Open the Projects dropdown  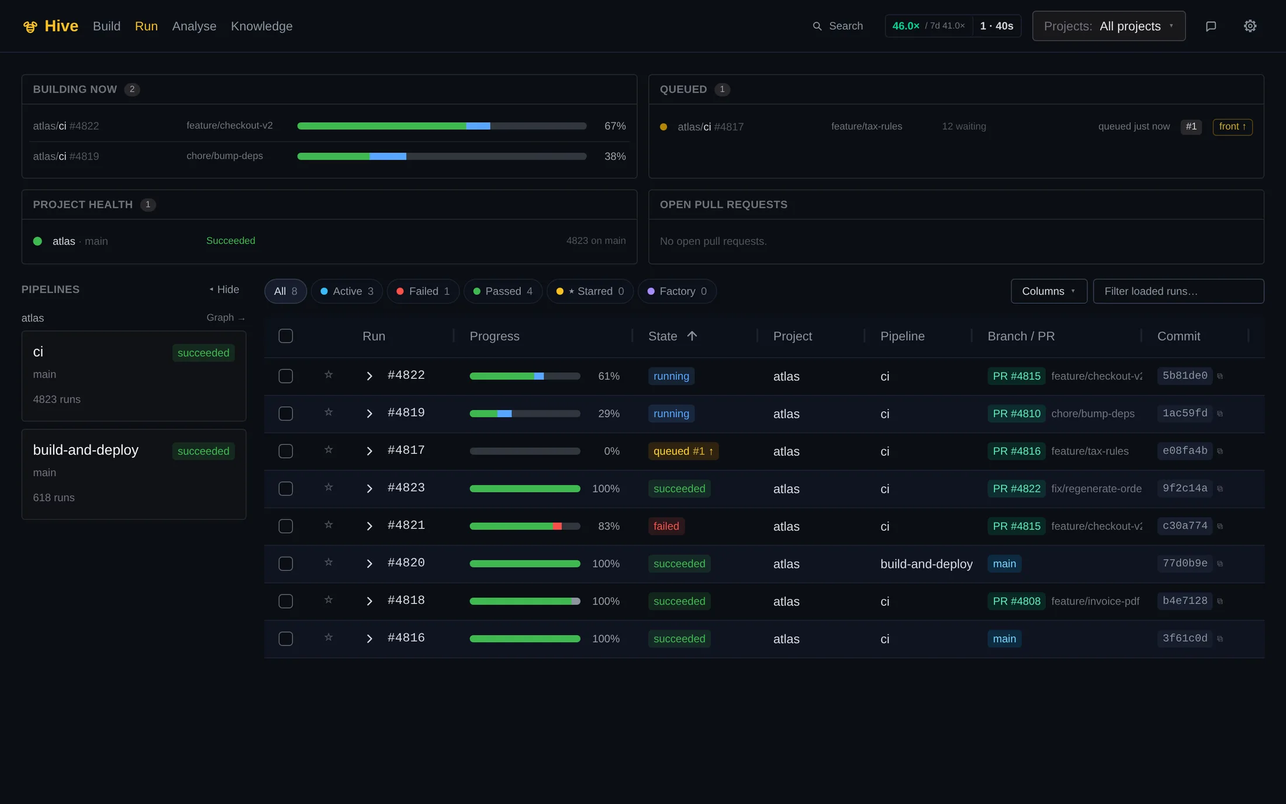click(1108, 26)
